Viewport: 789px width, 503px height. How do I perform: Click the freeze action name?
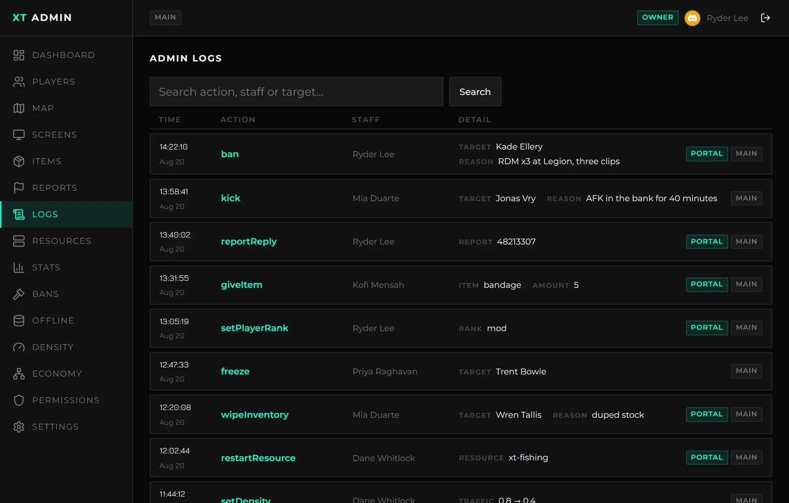(235, 372)
